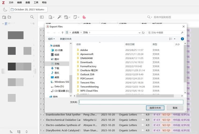Expand the Diarylborinic Acid-Catalyzed item row

41,130
